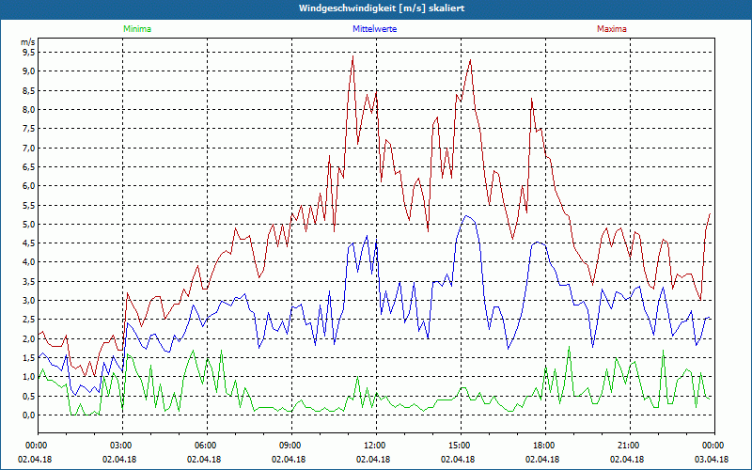The height and width of the screenshot is (470, 752).
Task: Click the 9,5 y-axis value
Action: pyautogui.click(x=30, y=52)
